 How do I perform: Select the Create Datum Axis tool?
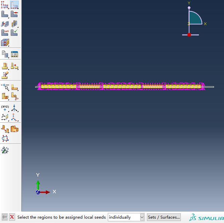tap(14, 108)
